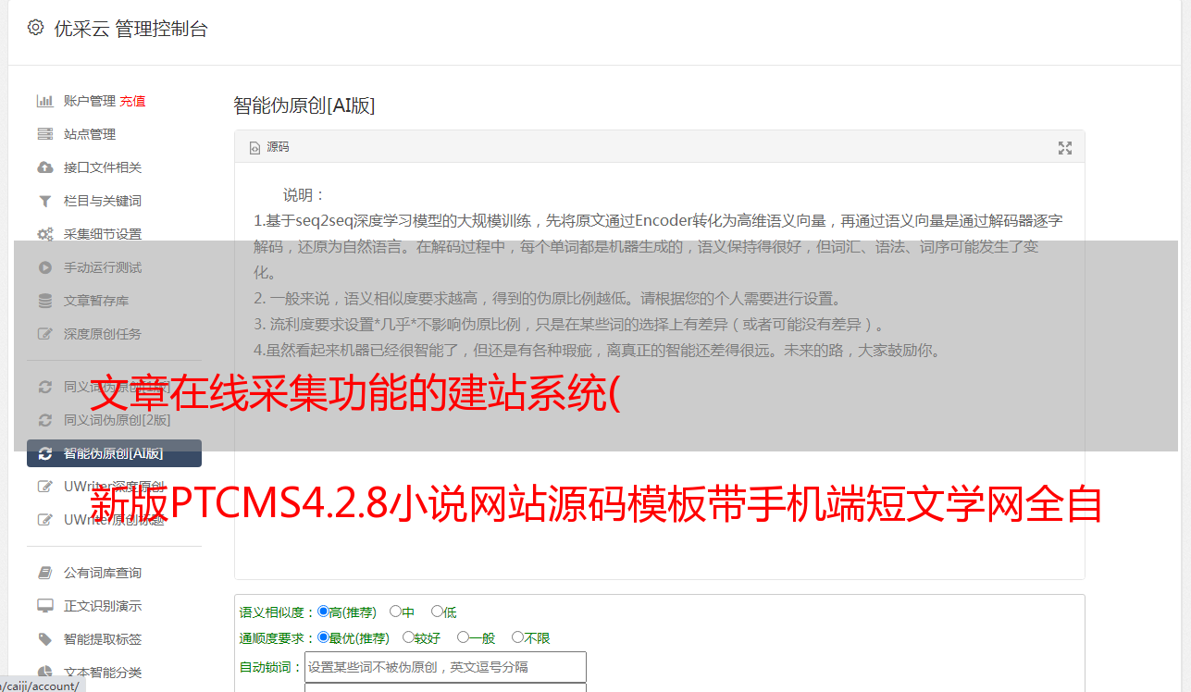Image resolution: width=1191 pixels, height=692 pixels.
Task: Choose 较好 for 通顺度要求
Action: click(421, 637)
